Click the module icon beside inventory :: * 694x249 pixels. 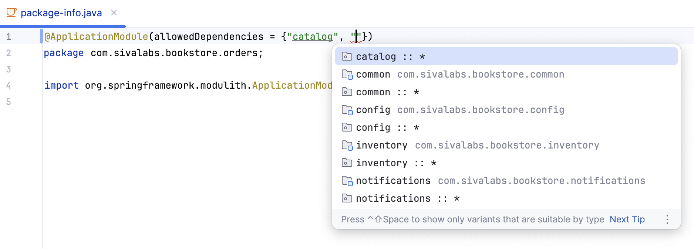coord(347,163)
